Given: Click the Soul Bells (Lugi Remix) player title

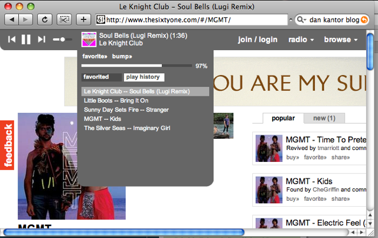Looking at the screenshot, I should 143,35.
